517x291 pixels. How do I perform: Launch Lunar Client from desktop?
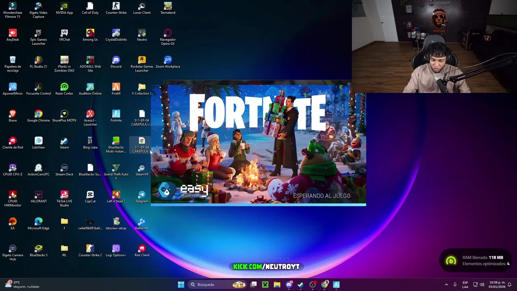click(142, 8)
